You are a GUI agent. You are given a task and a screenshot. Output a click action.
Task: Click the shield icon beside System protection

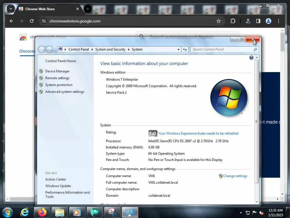tap(41, 85)
